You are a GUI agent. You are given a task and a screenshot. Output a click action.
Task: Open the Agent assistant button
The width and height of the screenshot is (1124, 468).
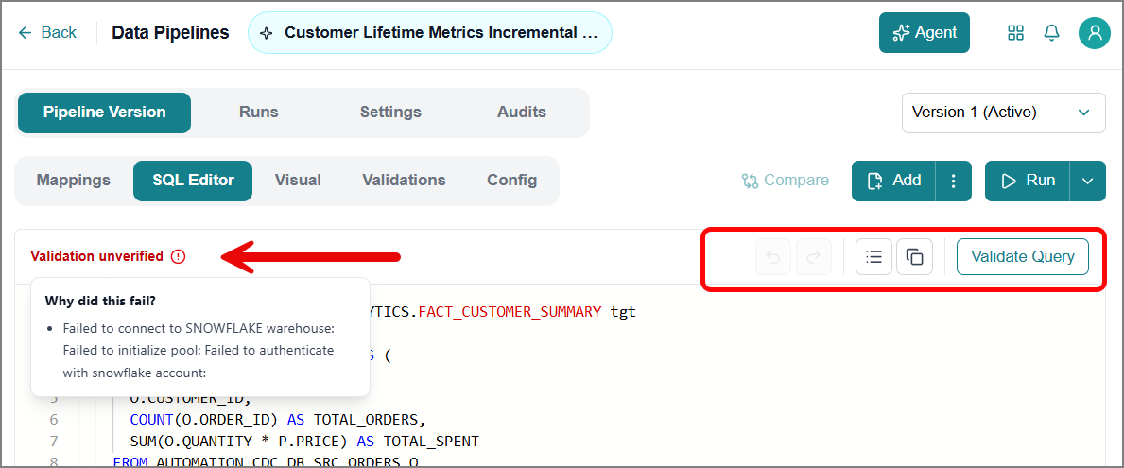(x=924, y=33)
